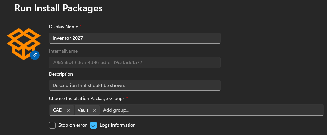Remove the CAD group tag
Image resolution: width=327 pixels, height=135 pixels.
coord(69,110)
